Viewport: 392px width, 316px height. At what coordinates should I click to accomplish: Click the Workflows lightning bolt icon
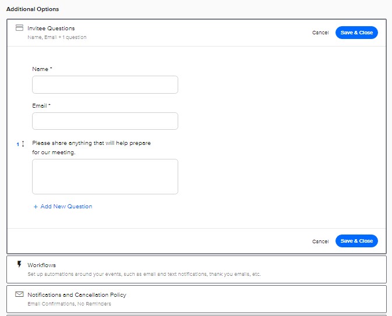point(19,264)
